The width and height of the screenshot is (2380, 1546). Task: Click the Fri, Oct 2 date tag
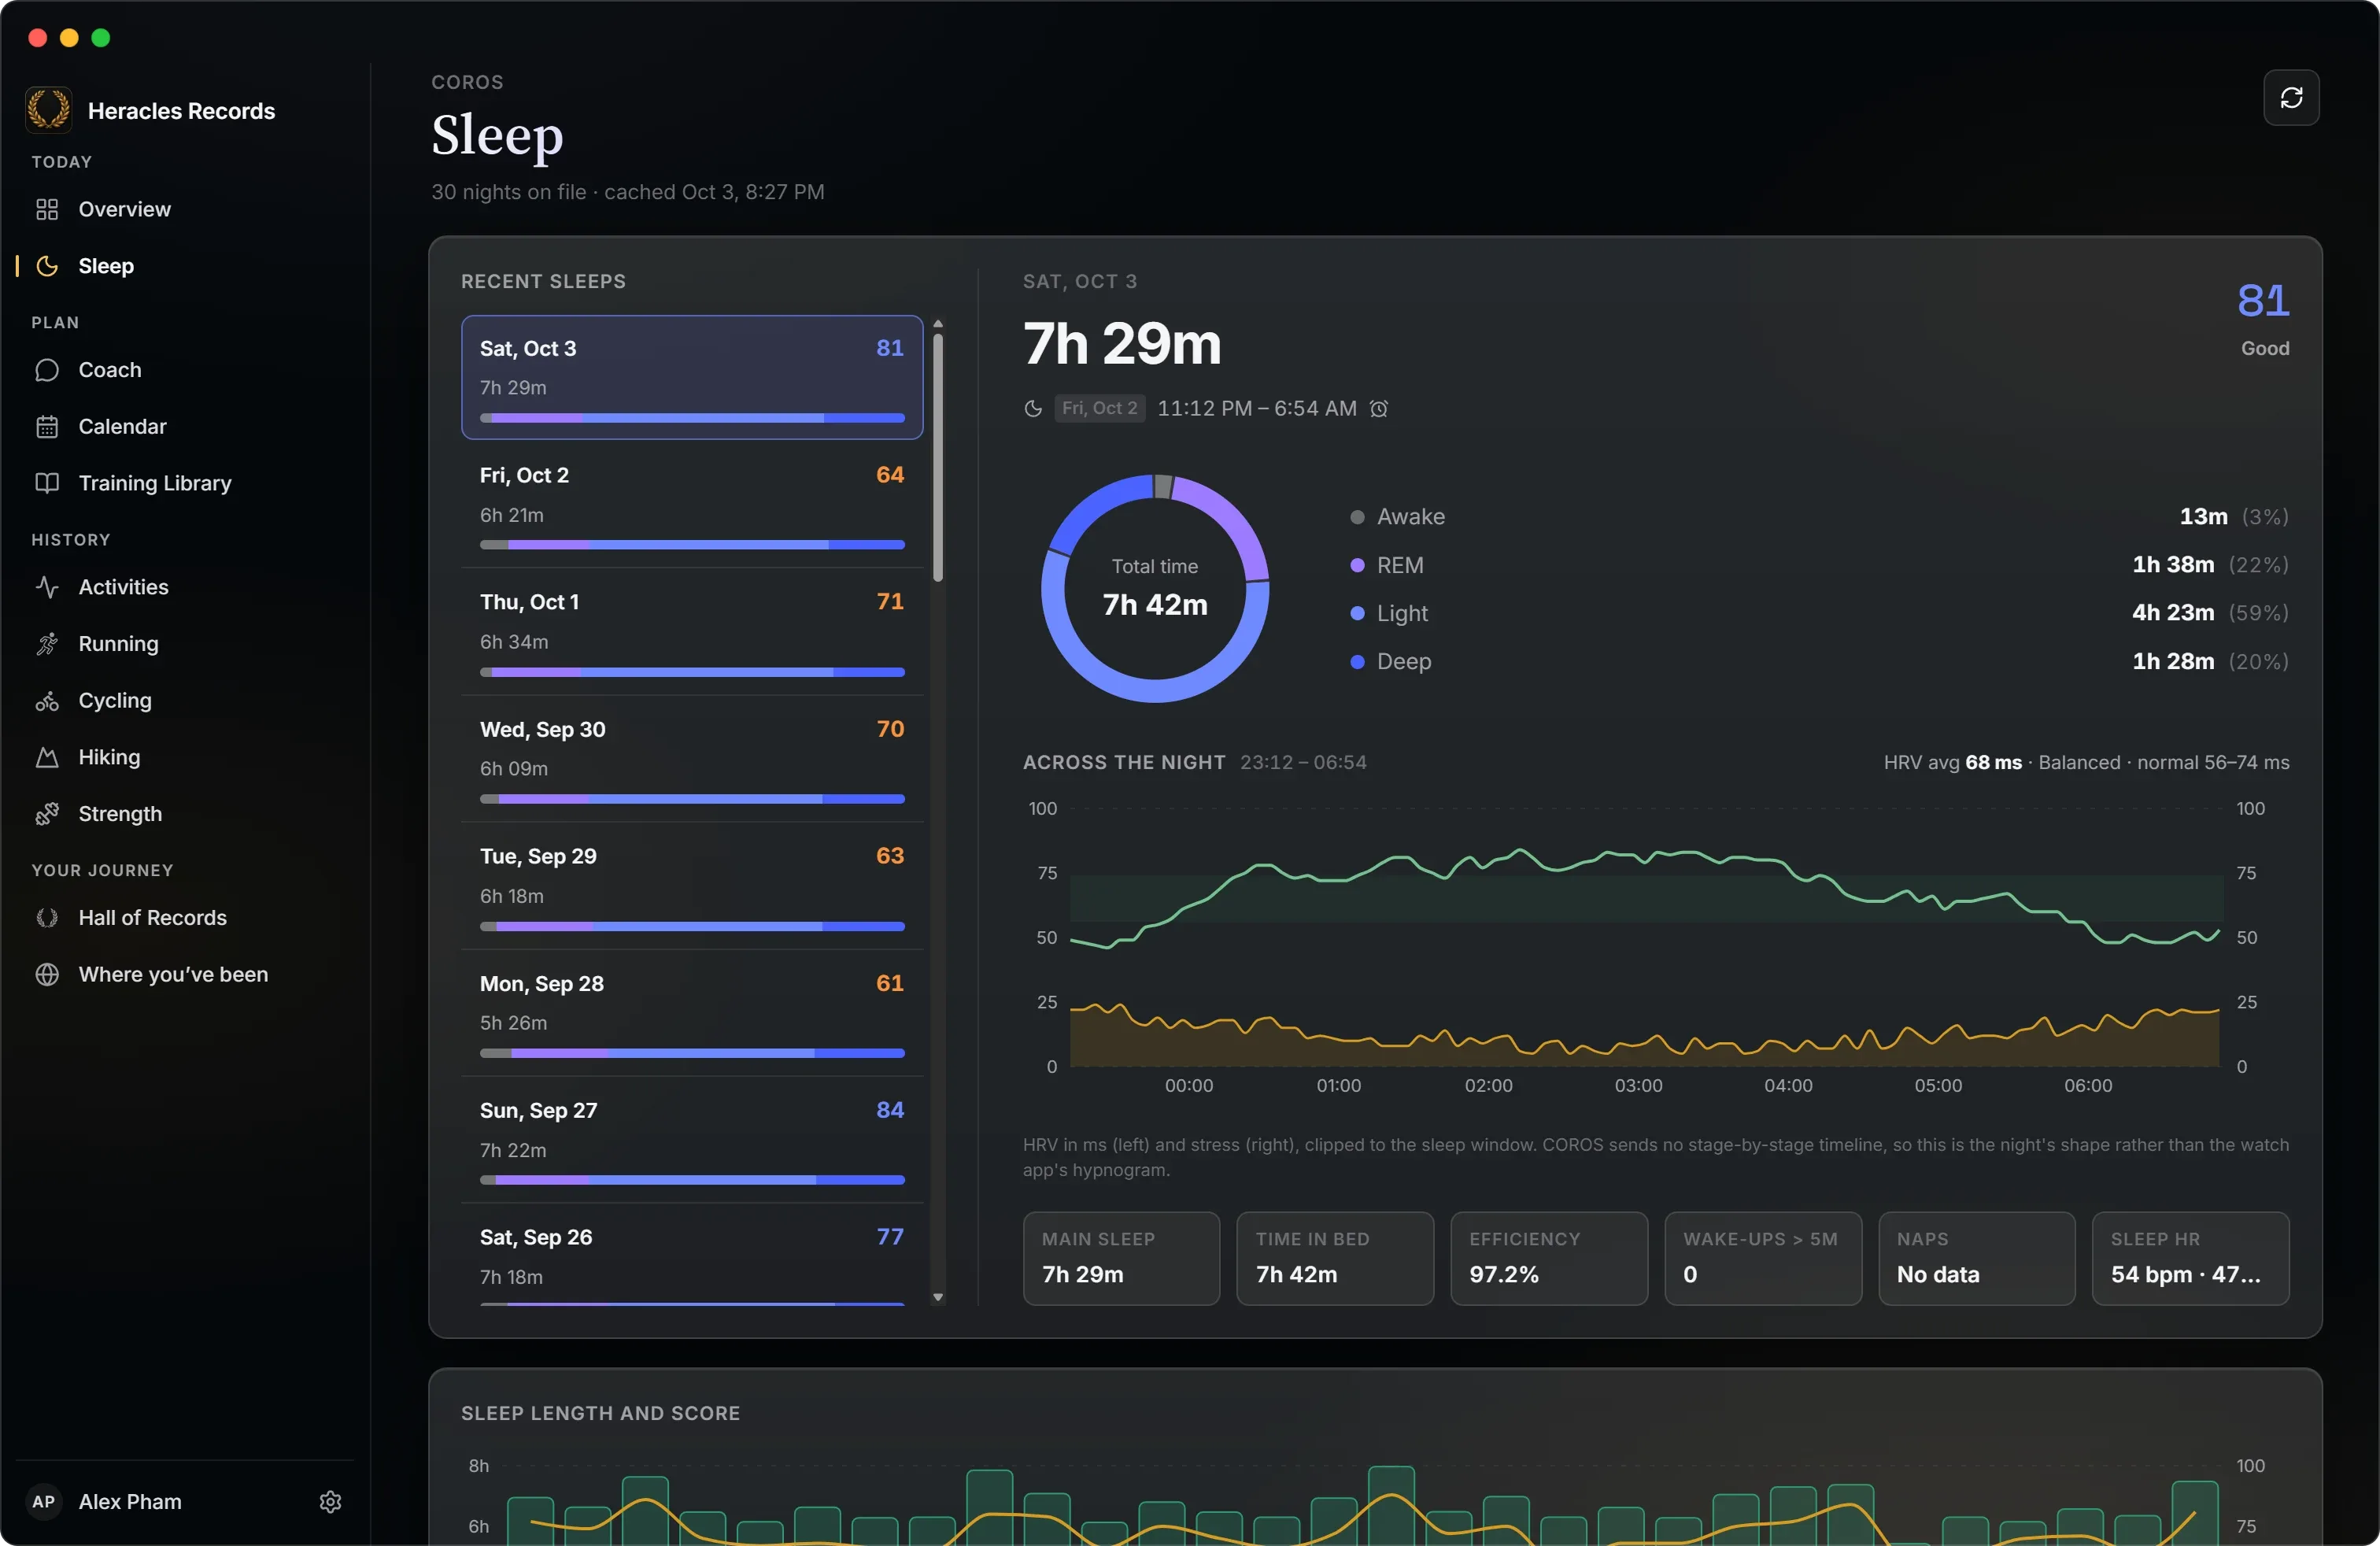[1099, 408]
